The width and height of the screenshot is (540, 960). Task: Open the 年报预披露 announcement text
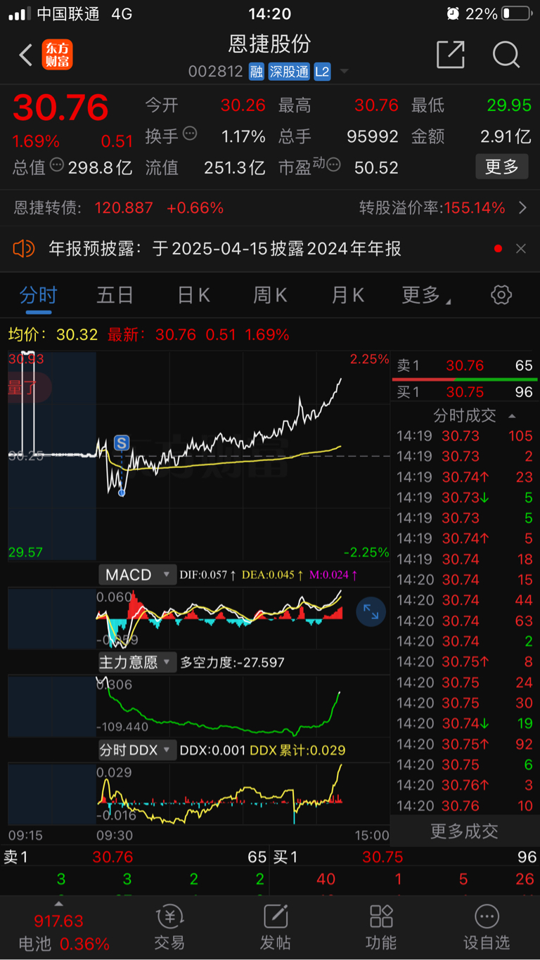pyautogui.click(x=225, y=249)
